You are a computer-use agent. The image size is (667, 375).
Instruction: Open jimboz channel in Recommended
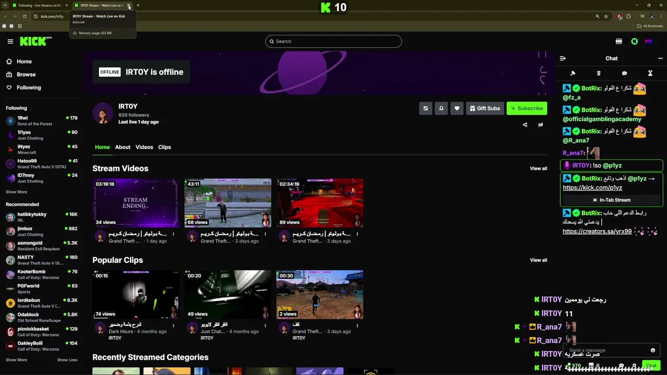tap(42, 231)
